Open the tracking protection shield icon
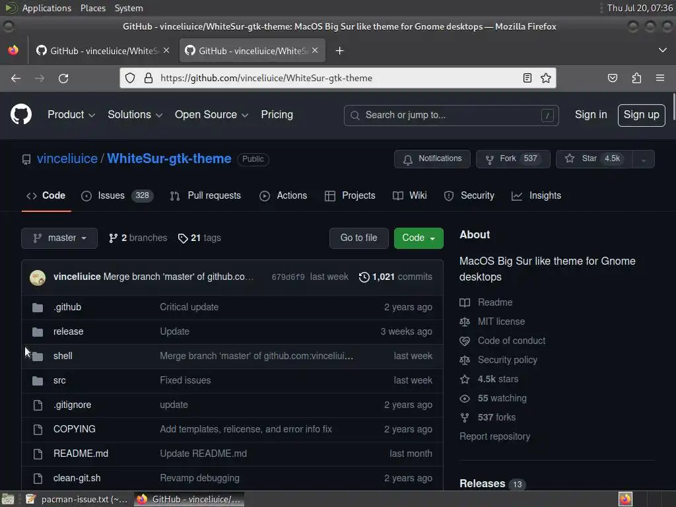The image size is (676, 507). tap(130, 78)
